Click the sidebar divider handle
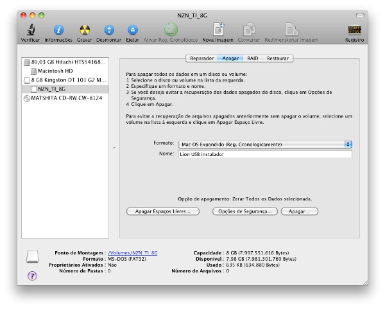 (114, 148)
